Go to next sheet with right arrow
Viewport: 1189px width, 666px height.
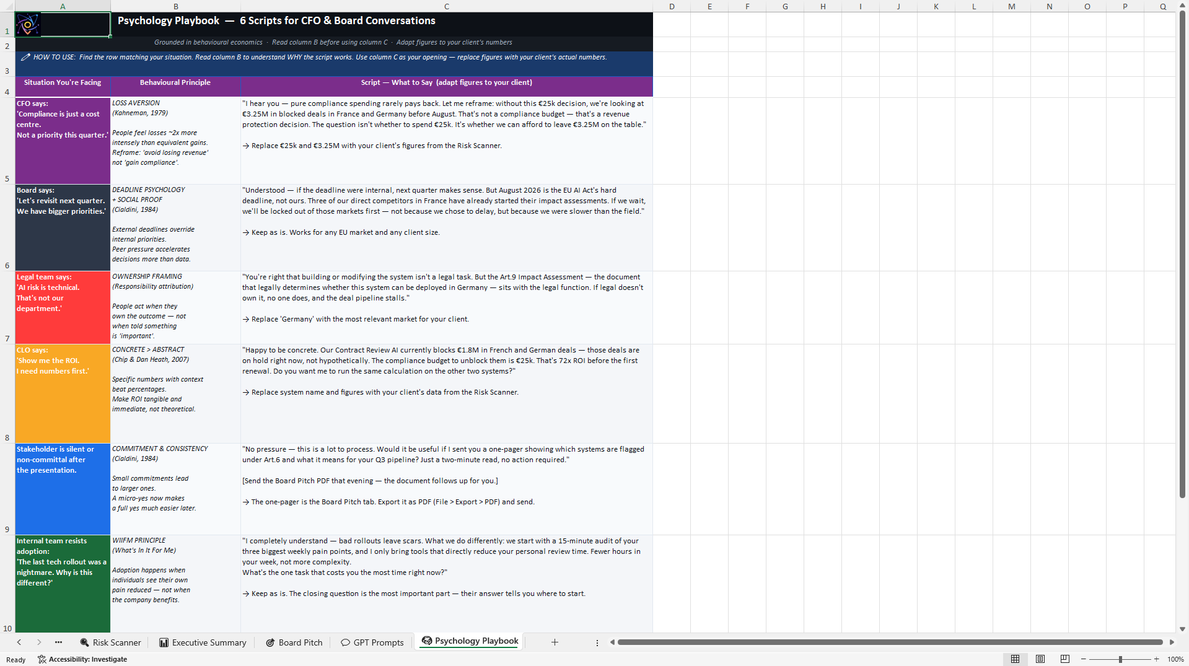coord(39,642)
